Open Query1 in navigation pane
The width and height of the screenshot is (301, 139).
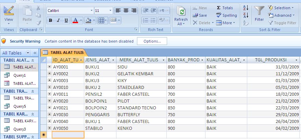coord(19,75)
